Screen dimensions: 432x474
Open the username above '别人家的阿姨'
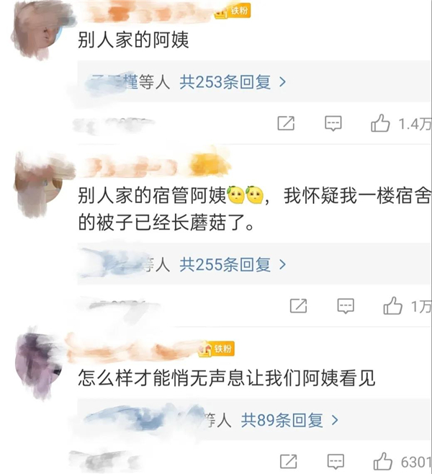(x=145, y=12)
